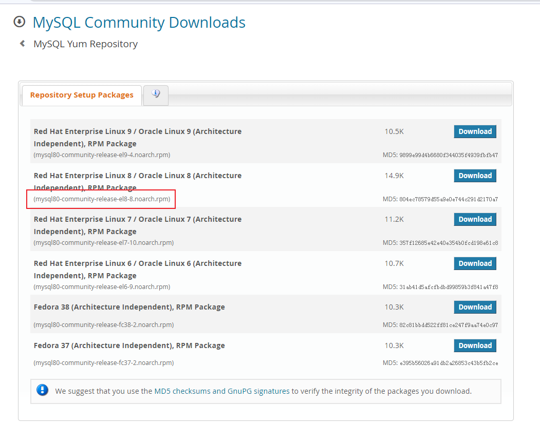
Task: Download the Red Hat Enterprise Linux 7 package
Action: [475, 219]
